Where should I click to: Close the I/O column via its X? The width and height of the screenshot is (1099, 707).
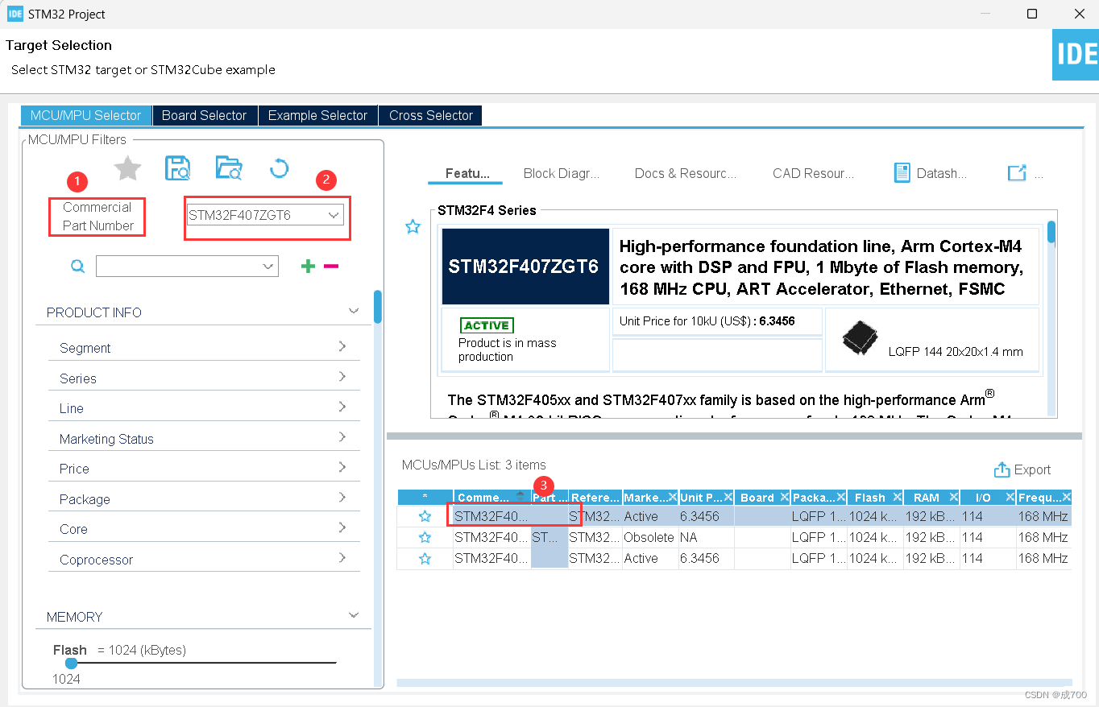(1010, 498)
